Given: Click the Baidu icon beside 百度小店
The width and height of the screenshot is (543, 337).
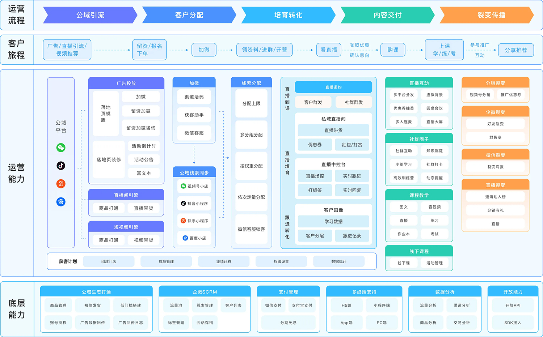Looking at the screenshot, I should pyautogui.click(x=185, y=238).
